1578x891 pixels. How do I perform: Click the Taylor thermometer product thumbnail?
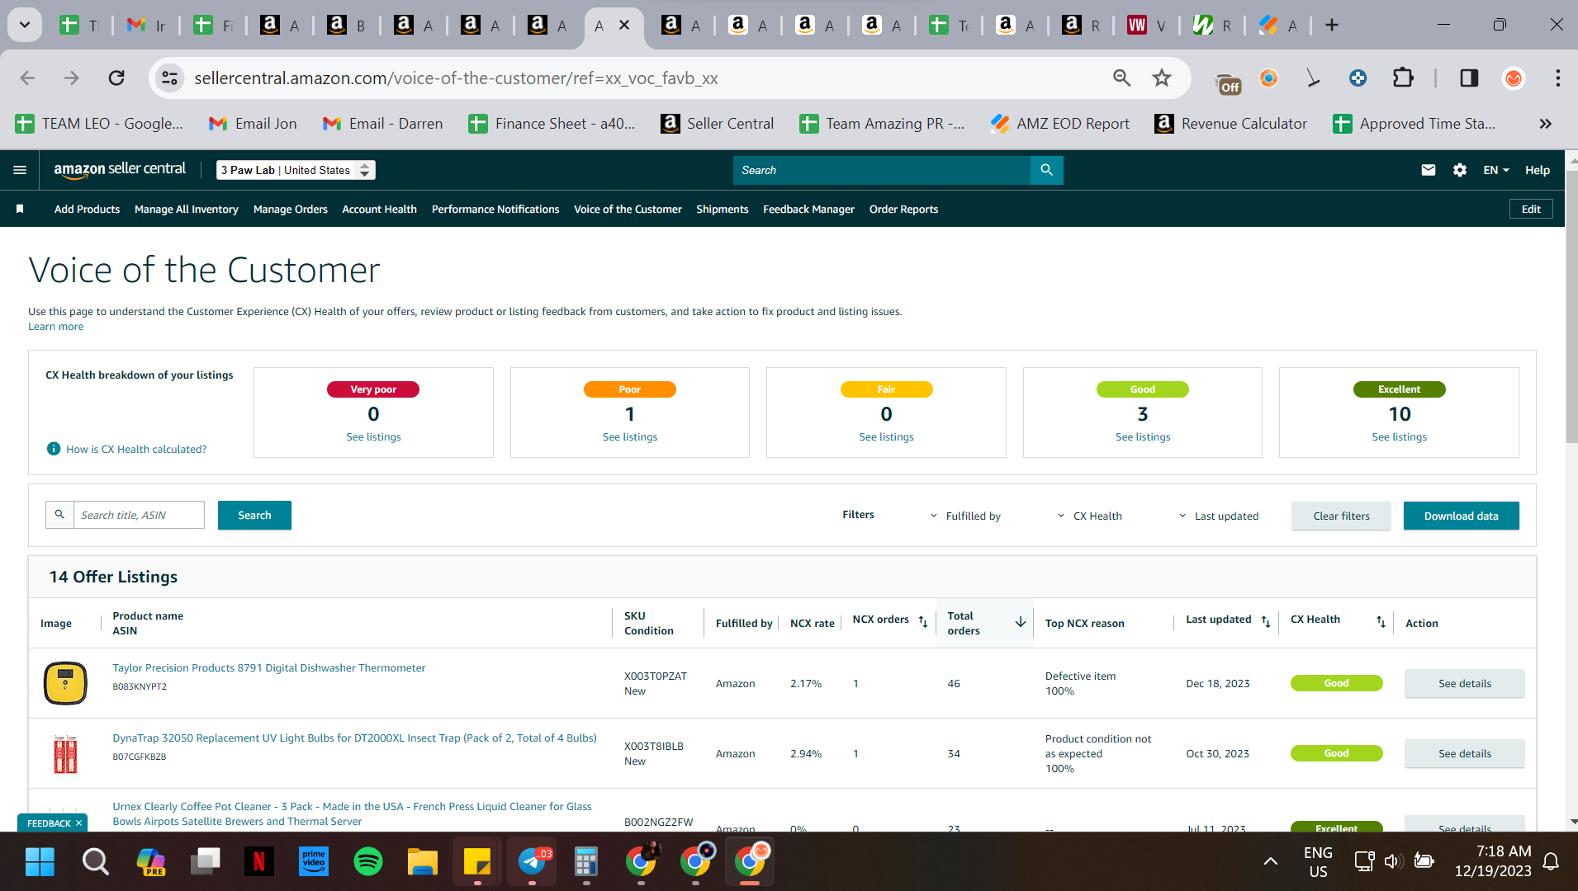tap(65, 683)
